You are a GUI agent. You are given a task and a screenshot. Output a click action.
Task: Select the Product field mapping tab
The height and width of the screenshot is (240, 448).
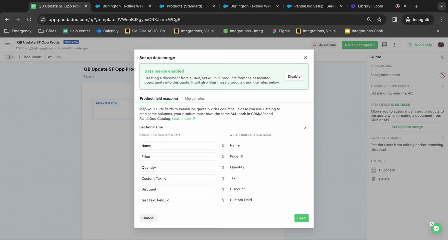coord(159,99)
